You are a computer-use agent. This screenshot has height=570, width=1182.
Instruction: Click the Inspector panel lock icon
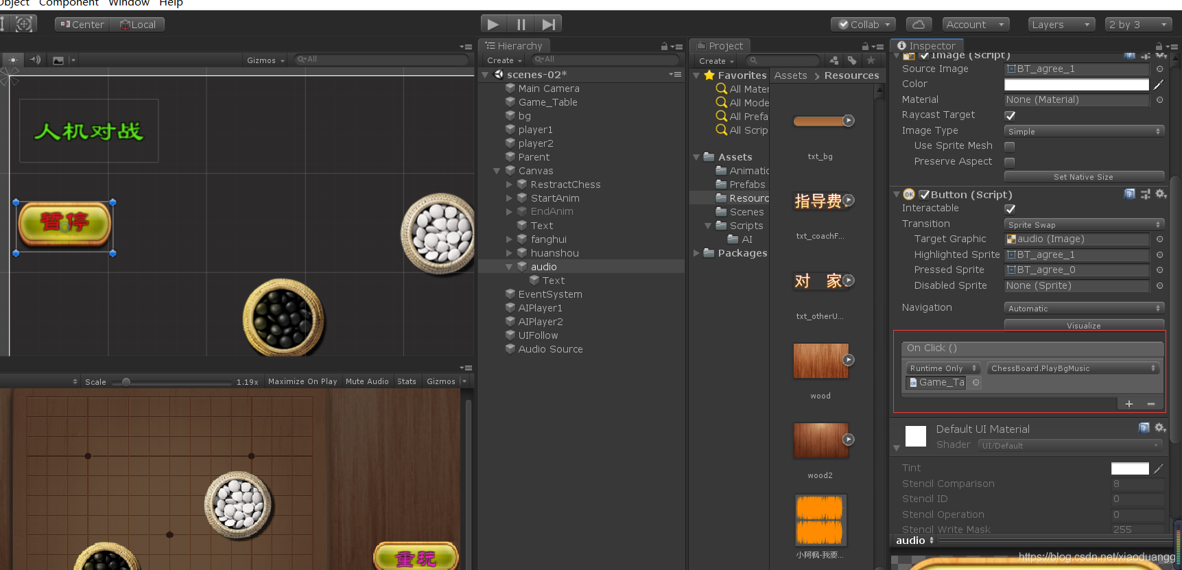pos(1159,47)
